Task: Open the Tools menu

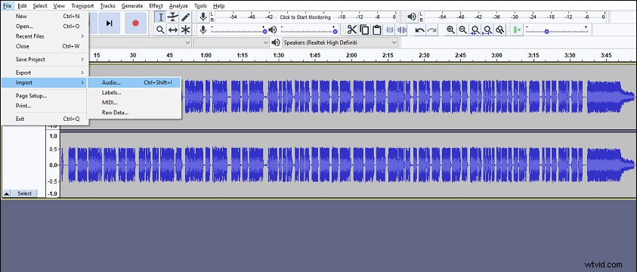Action: coord(200,6)
